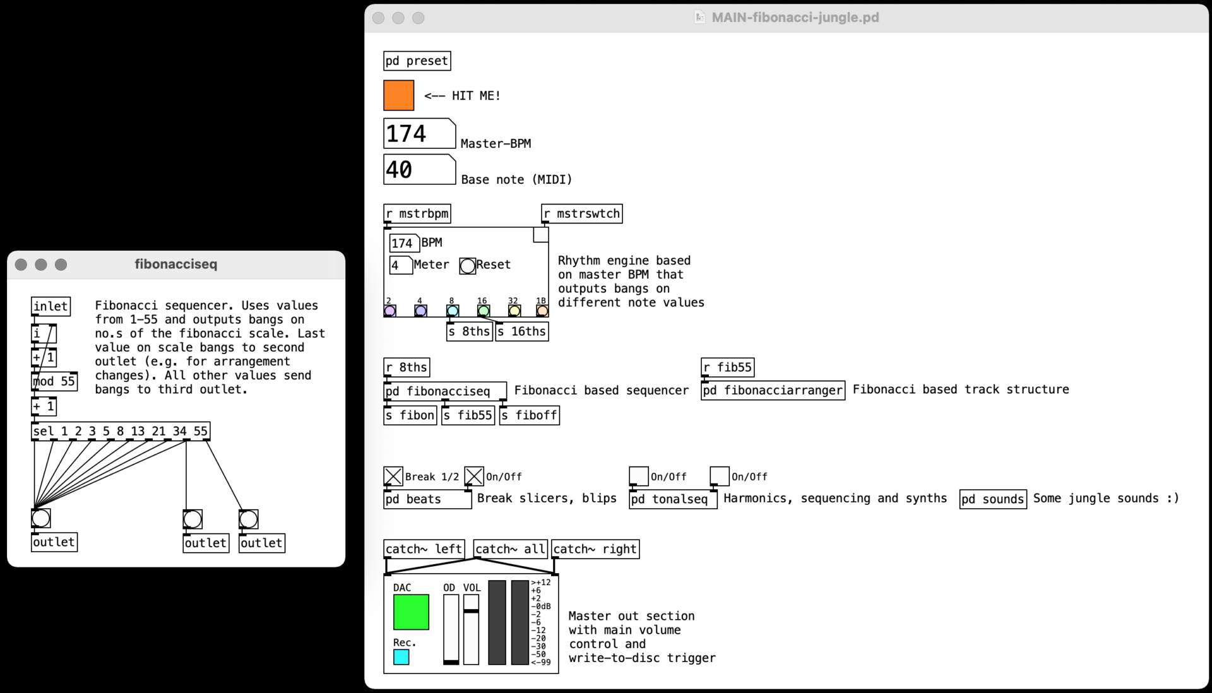Select the i object in fibonacciseq window
The width and height of the screenshot is (1212, 693).
44,334
